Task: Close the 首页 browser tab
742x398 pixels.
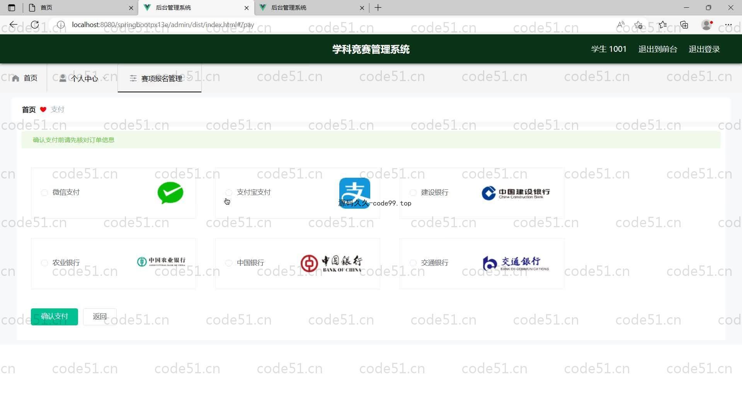Action: 131,8
